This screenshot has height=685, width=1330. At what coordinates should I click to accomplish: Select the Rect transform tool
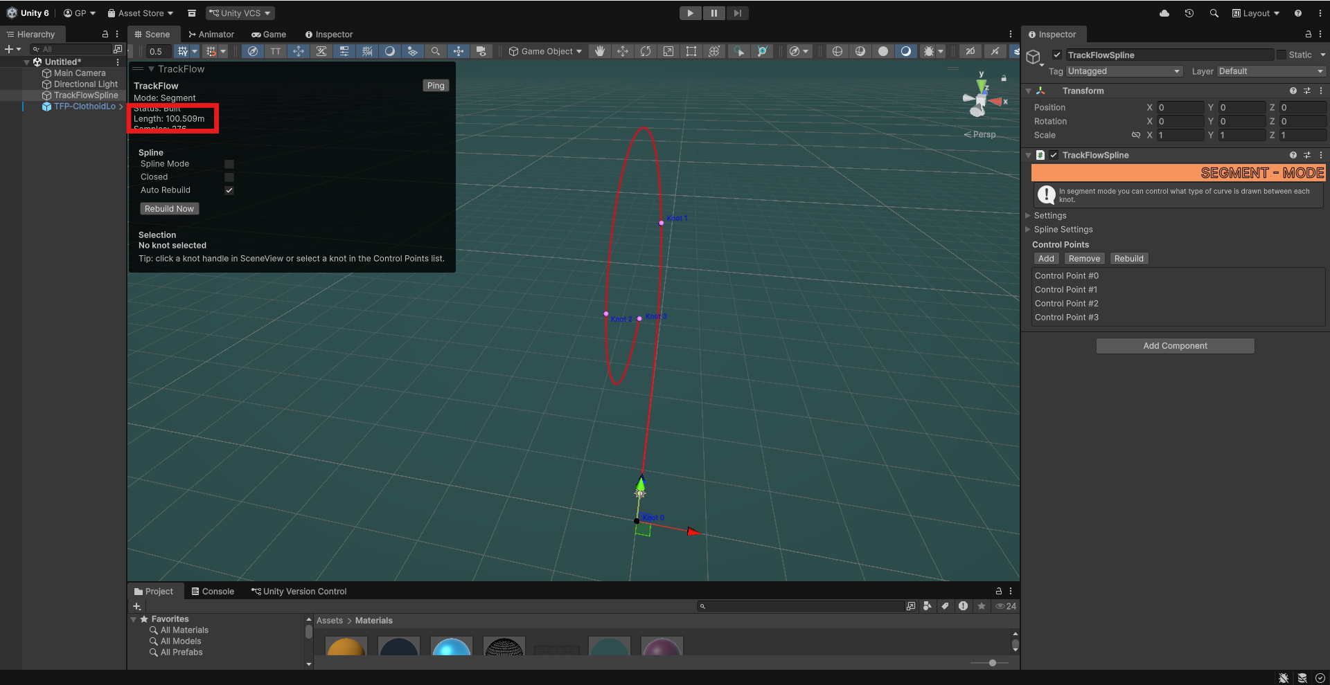coord(691,51)
